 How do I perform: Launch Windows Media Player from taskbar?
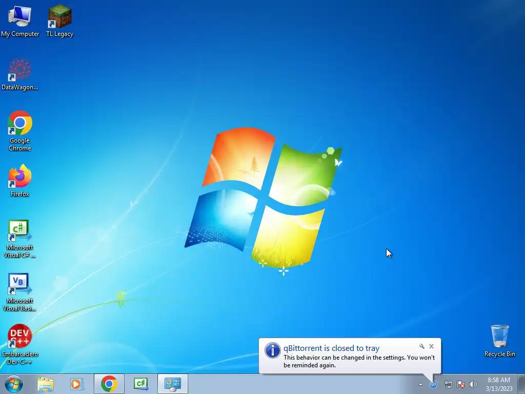pos(77,384)
